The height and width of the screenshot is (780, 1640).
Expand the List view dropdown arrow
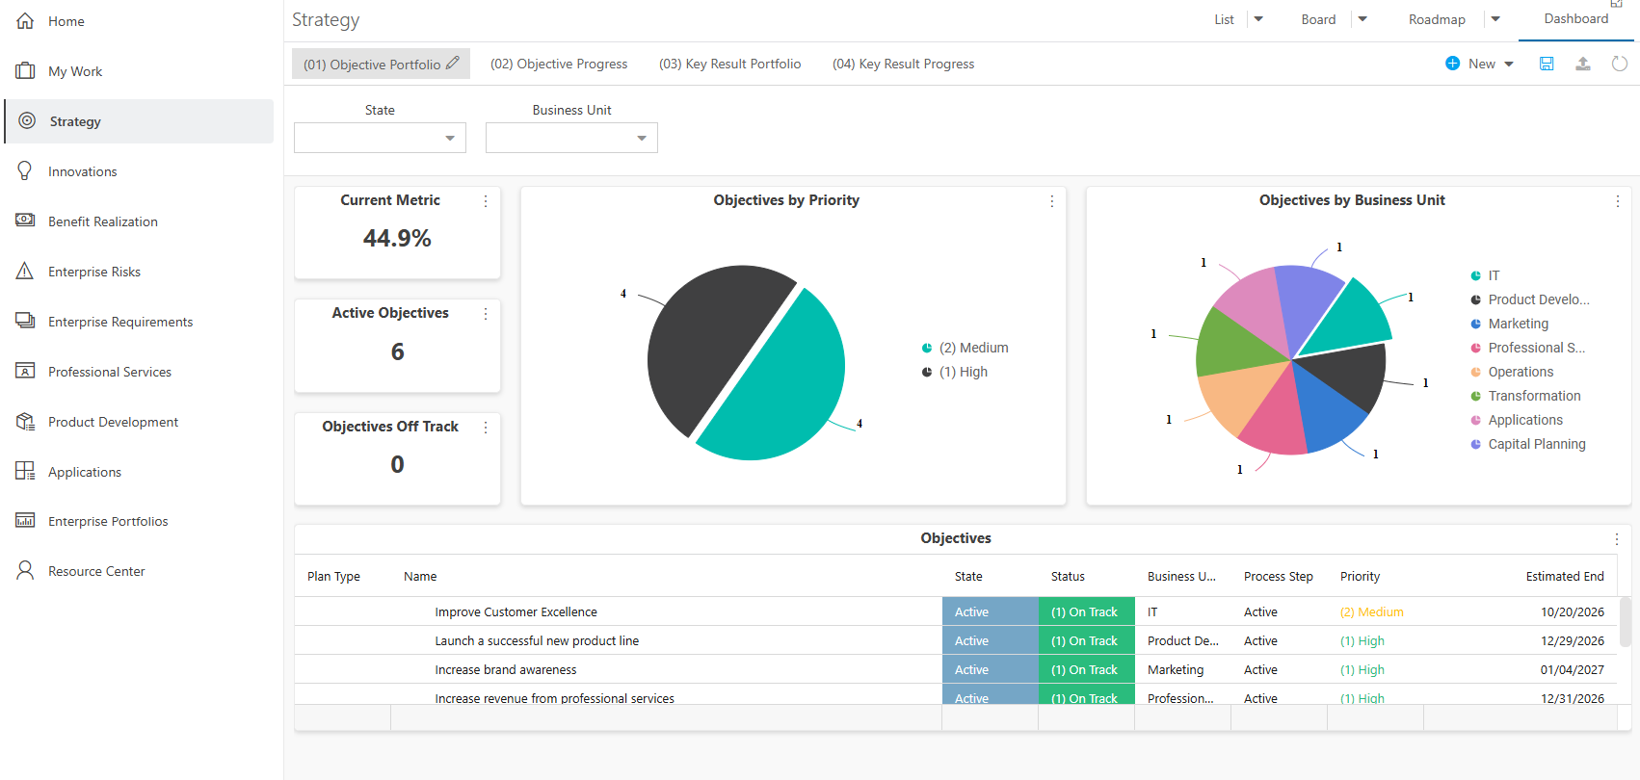[1258, 19]
